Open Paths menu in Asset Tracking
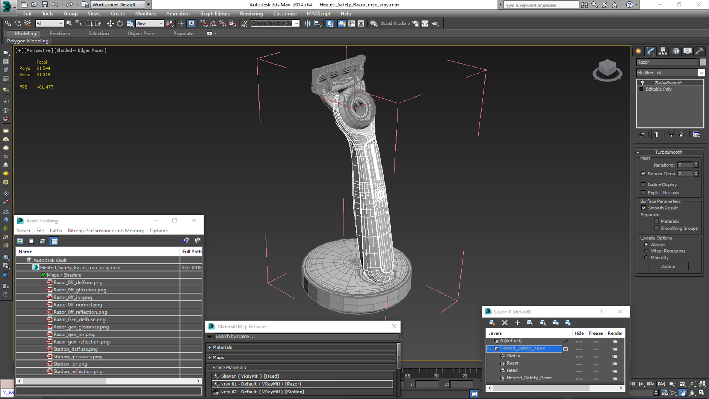709x399 pixels. point(56,231)
